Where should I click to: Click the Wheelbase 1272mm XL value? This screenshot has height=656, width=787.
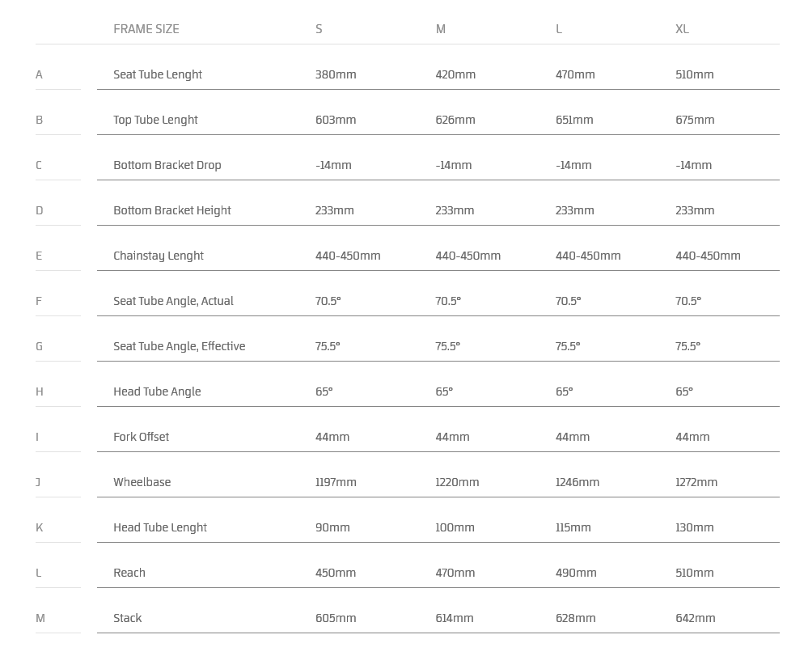696,482
